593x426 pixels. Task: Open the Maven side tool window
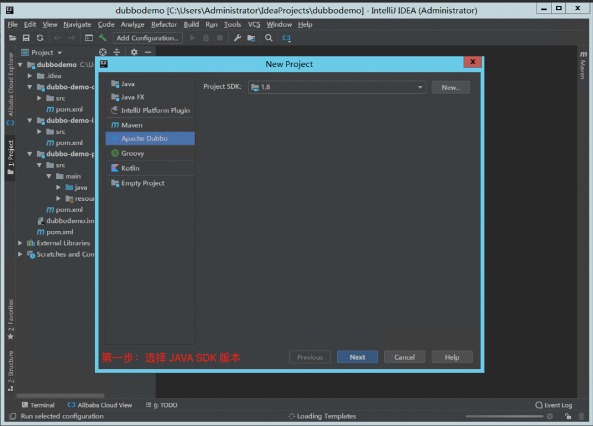pos(583,65)
